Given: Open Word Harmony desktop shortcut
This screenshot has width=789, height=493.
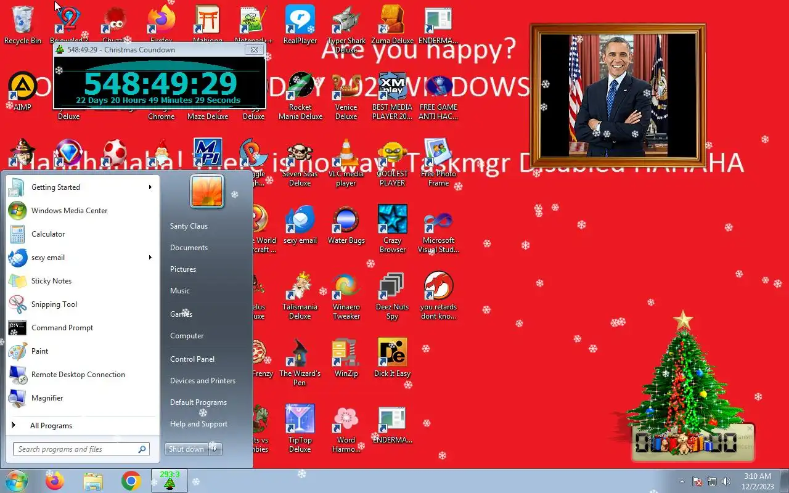Looking at the screenshot, I should [x=346, y=429].
